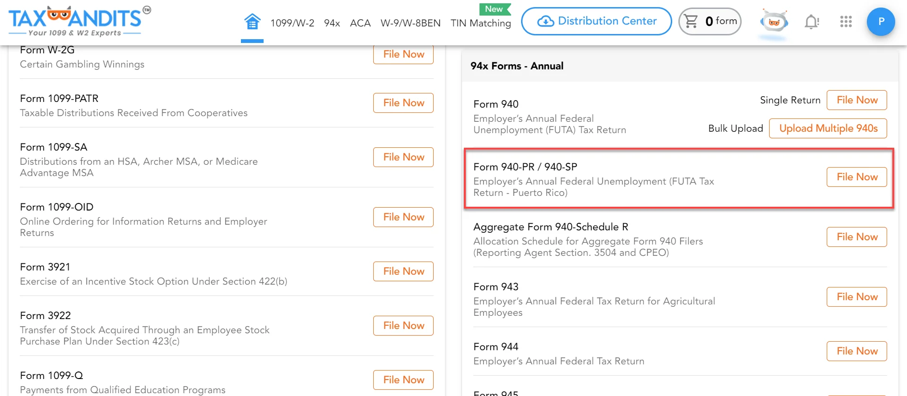Select the Form 1099-OID title text
The width and height of the screenshot is (907, 396).
point(57,207)
